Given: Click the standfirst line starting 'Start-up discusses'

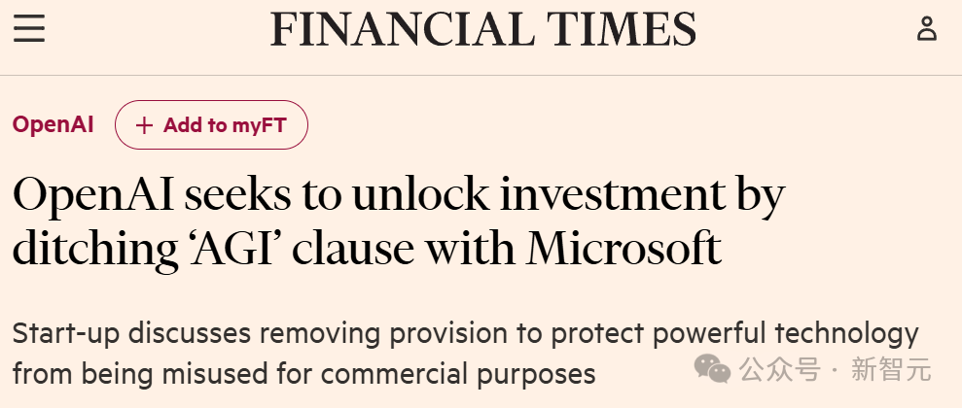Looking at the screenshot, I should [x=466, y=334].
